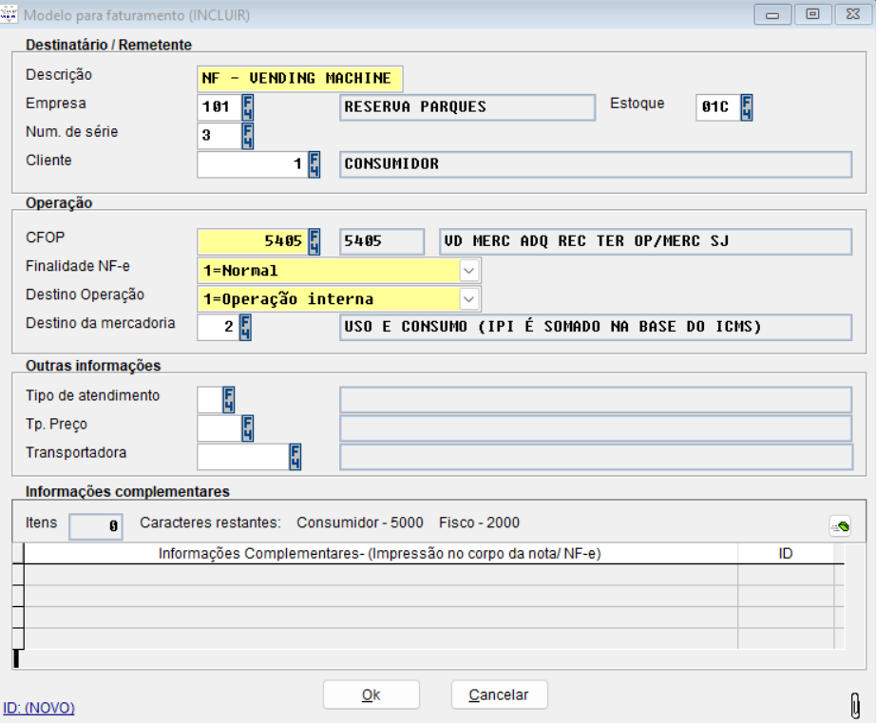Focus the Transportadora input field

[241, 457]
